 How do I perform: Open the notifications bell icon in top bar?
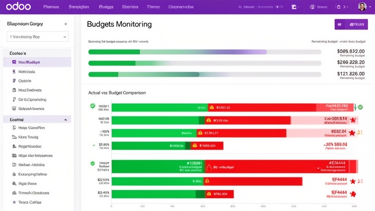tap(294, 6)
